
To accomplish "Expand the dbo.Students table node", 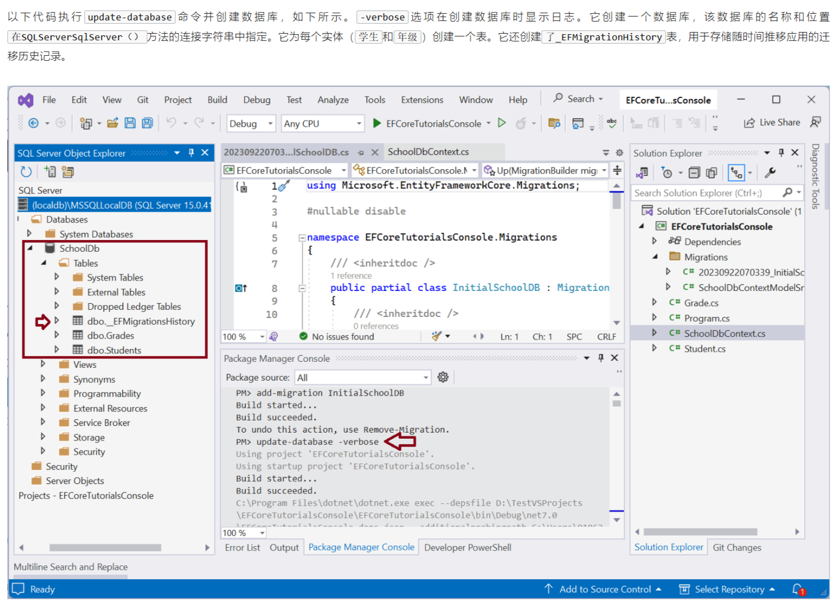I will point(56,350).
